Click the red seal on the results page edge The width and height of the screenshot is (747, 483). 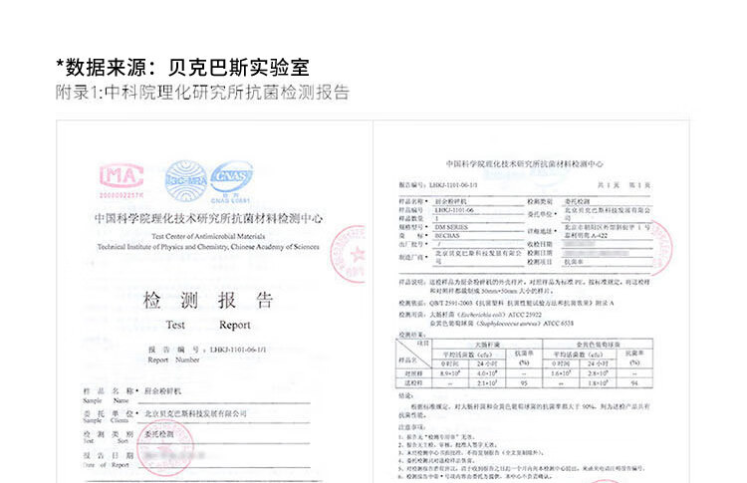click(661, 248)
